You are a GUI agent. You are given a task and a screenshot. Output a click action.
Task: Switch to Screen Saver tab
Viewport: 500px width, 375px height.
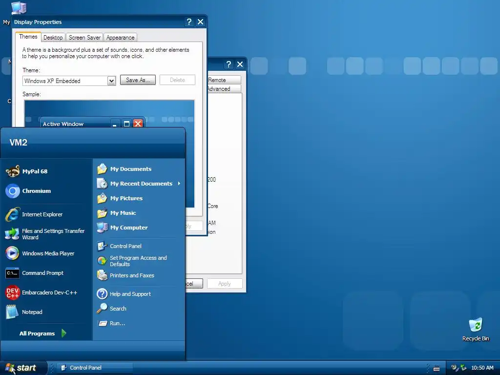(84, 38)
